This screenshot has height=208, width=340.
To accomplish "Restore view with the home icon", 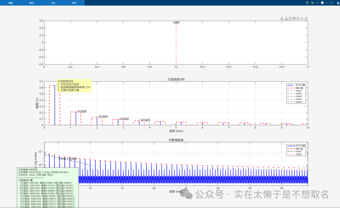I will (306, 19).
